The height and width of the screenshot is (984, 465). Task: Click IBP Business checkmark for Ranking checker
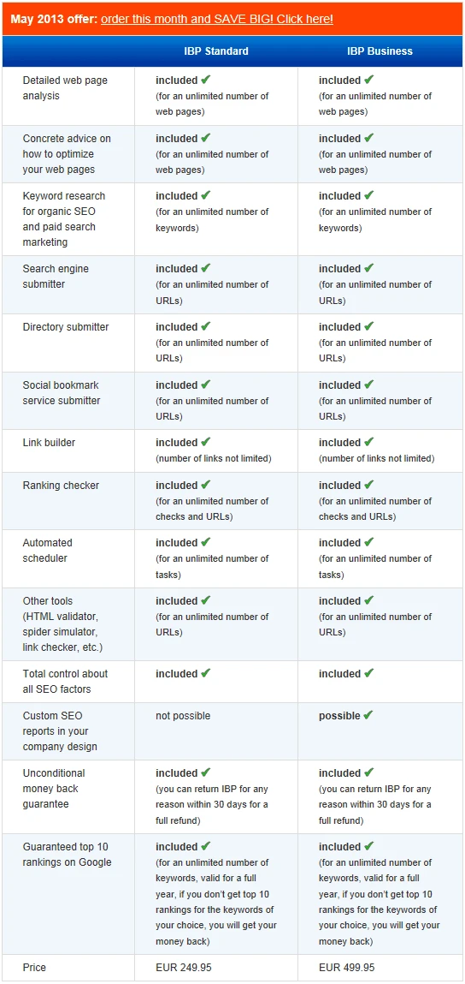click(x=369, y=485)
